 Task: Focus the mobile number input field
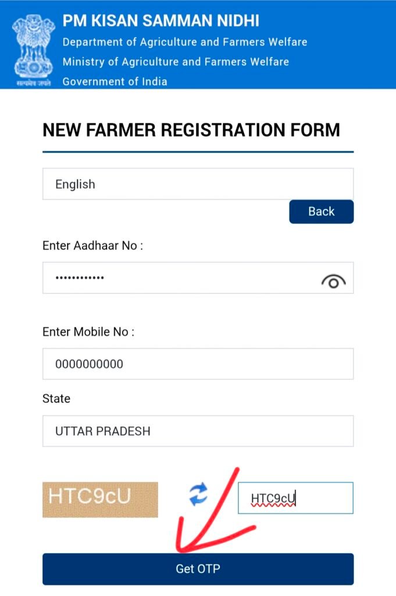pos(198,364)
